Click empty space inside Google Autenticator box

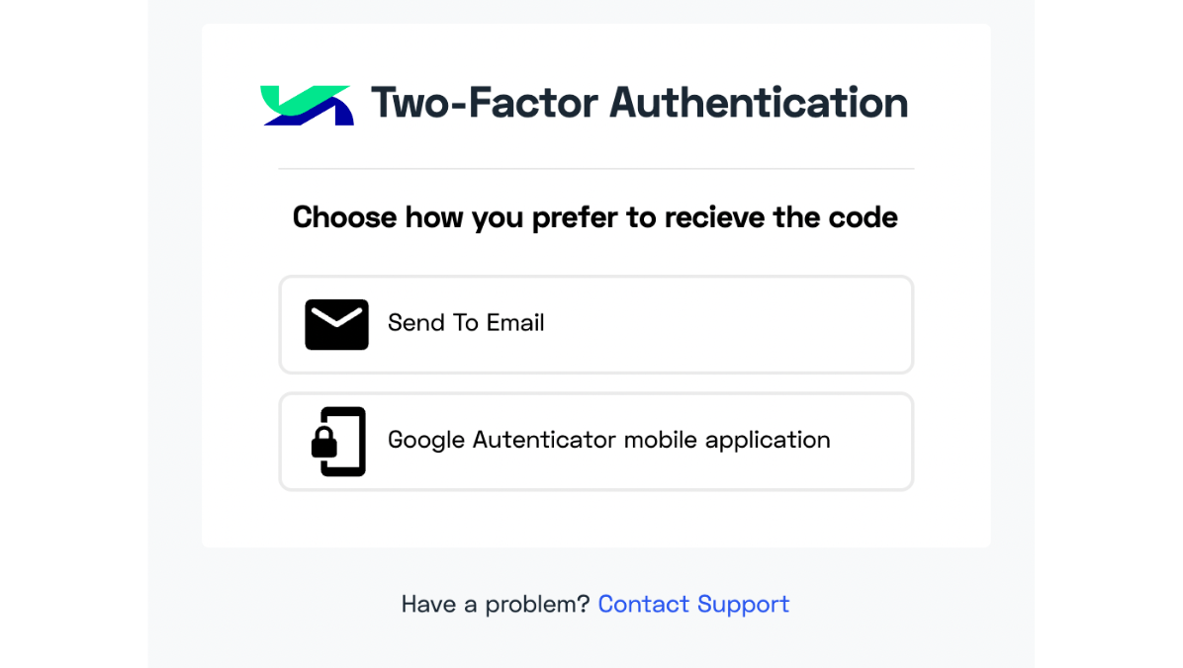coord(871,441)
